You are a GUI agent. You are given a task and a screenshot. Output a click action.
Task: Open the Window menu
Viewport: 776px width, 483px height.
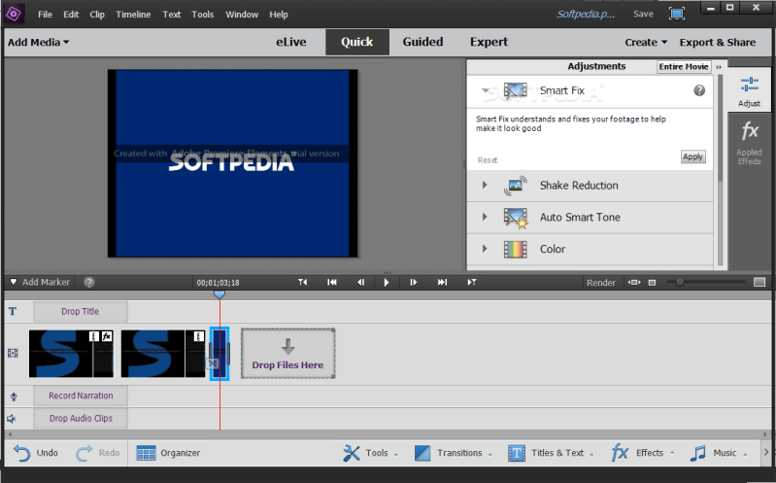242,15
